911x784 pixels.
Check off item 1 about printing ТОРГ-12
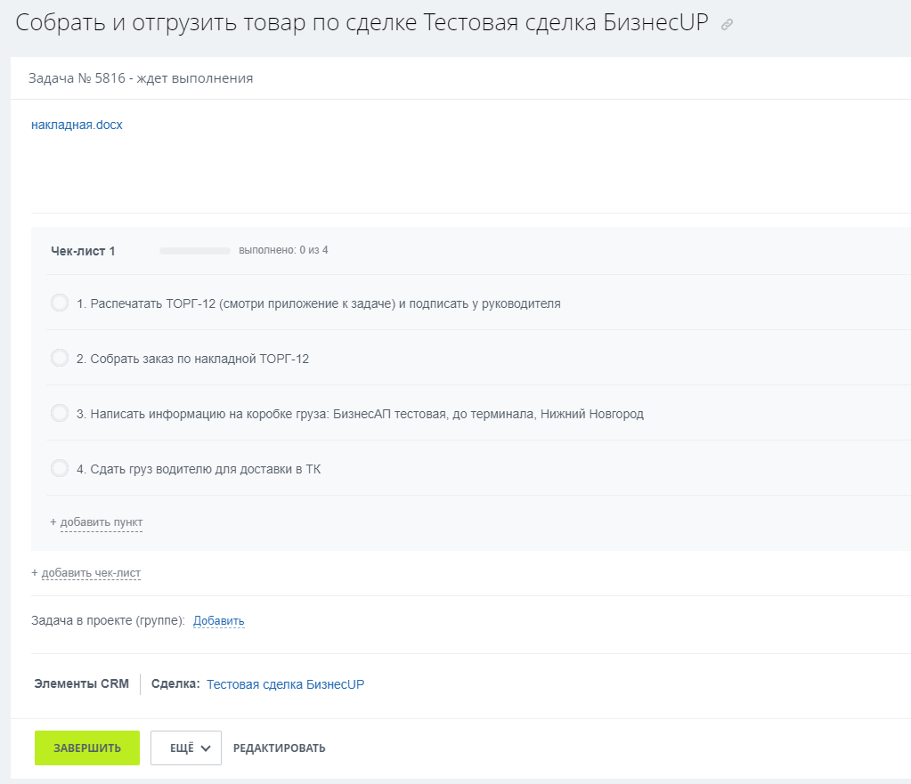tap(60, 303)
